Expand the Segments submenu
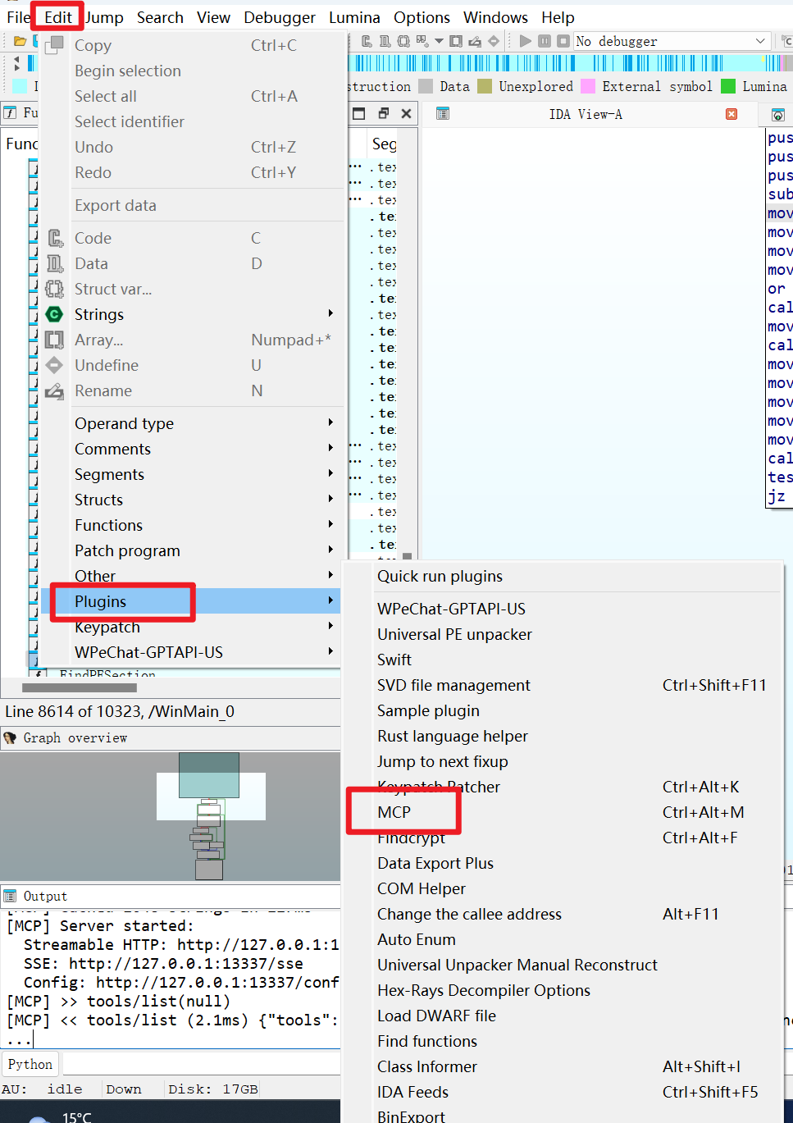The height and width of the screenshot is (1123, 793). tap(330, 473)
